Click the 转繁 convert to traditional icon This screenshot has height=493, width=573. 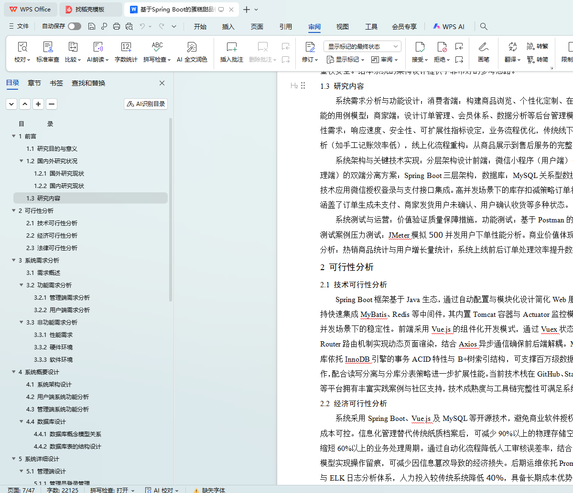537,46
